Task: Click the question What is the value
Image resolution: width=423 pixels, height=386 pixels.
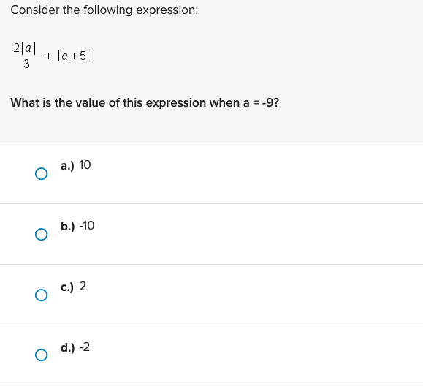Action: pyautogui.click(x=145, y=103)
